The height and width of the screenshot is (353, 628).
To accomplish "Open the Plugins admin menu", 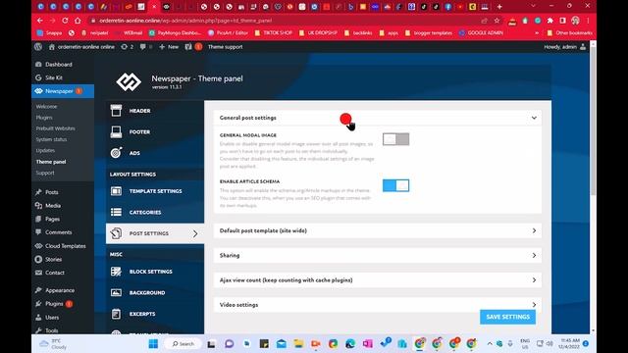I will pyautogui.click(x=54, y=304).
